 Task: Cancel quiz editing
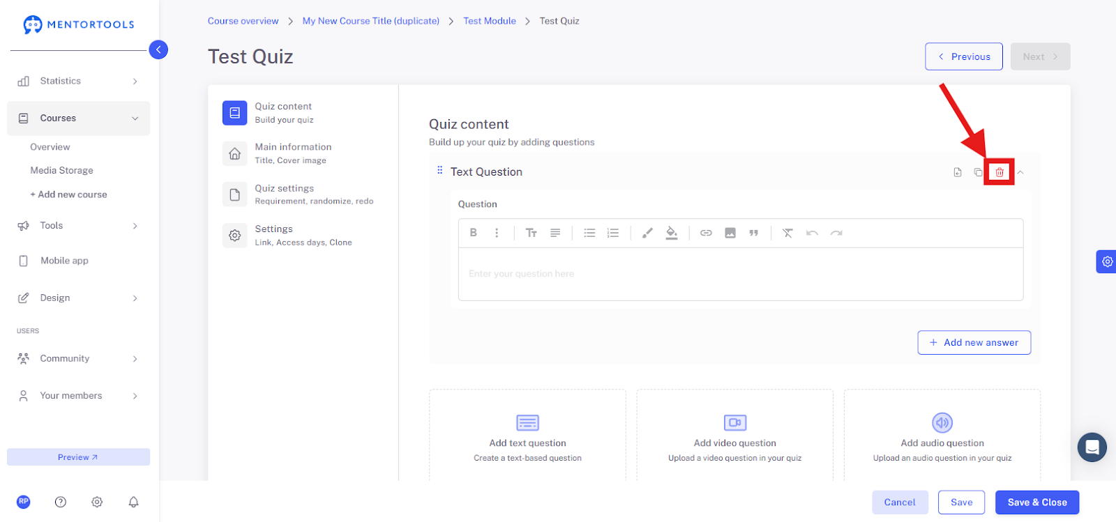[900, 502]
